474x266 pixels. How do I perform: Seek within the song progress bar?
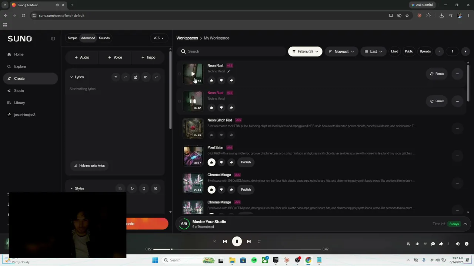[x=237, y=249]
